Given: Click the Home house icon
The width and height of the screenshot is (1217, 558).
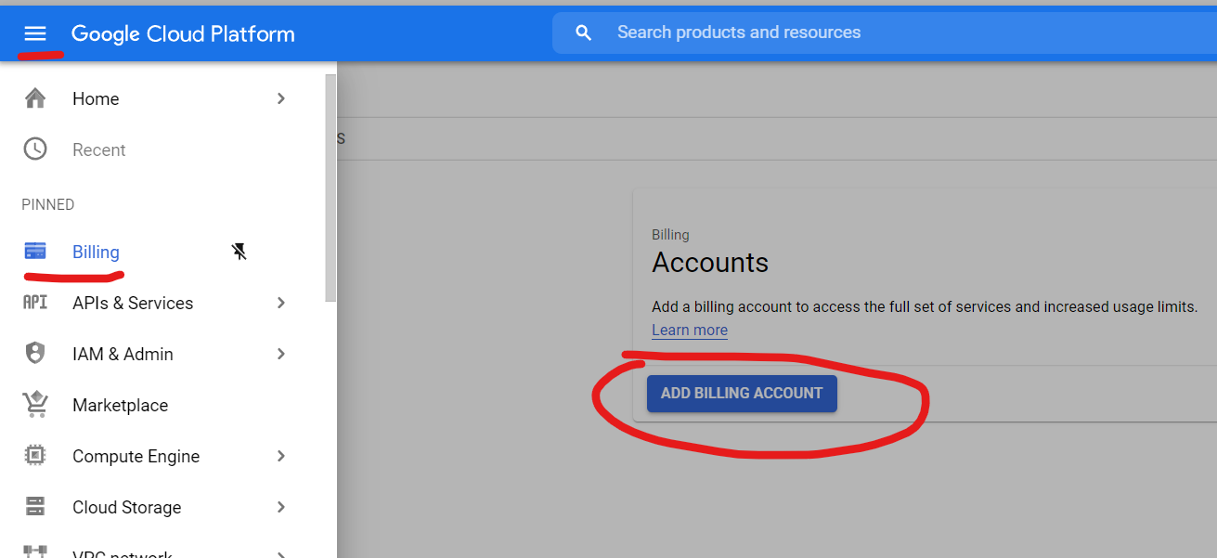Looking at the screenshot, I should point(35,98).
